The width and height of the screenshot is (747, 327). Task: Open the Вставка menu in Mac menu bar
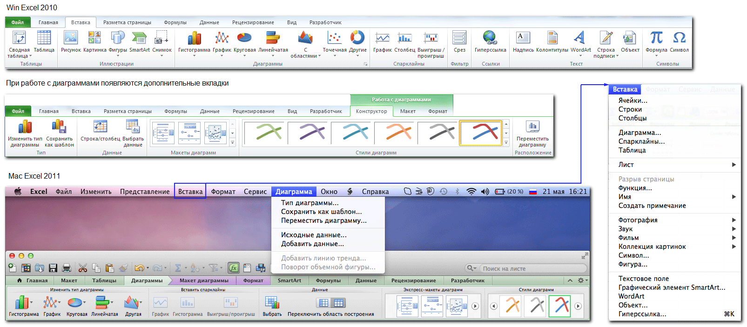coord(190,192)
